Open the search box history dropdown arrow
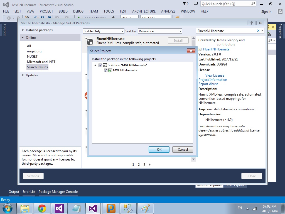This screenshot has height=214, width=285. [262, 31]
